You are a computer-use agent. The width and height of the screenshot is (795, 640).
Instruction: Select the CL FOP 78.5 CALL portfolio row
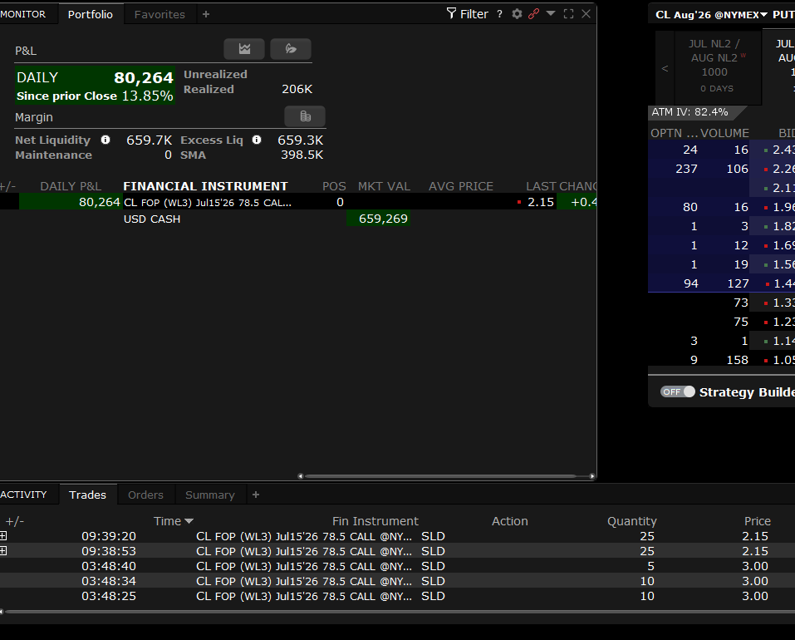298,202
